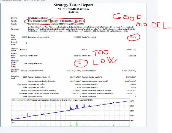Click the profit trades value '1023 (45.13%)'
172x133 pixels.
pyautogui.click(x=75, y=81)
